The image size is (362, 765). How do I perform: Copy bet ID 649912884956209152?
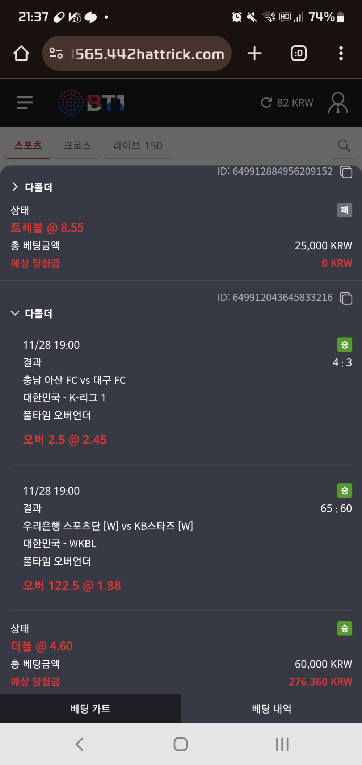click(x=346, y=172)
